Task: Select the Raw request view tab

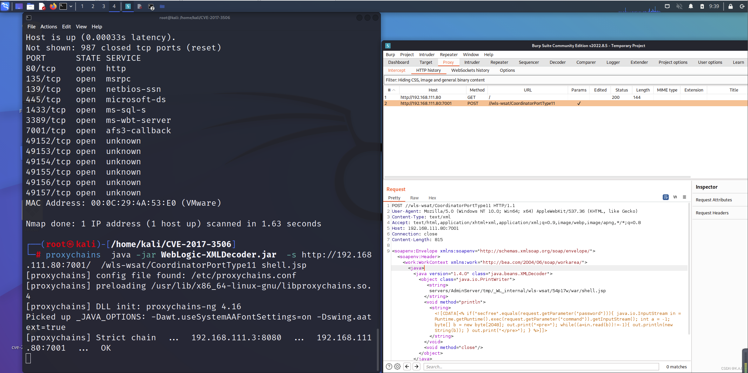Action: 414,198
